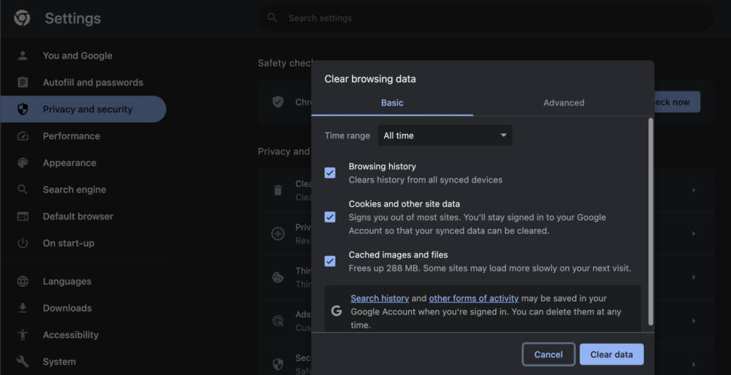Click the Safety check shield tick icon
Screen dimensions: 731x375
(278, 101)
